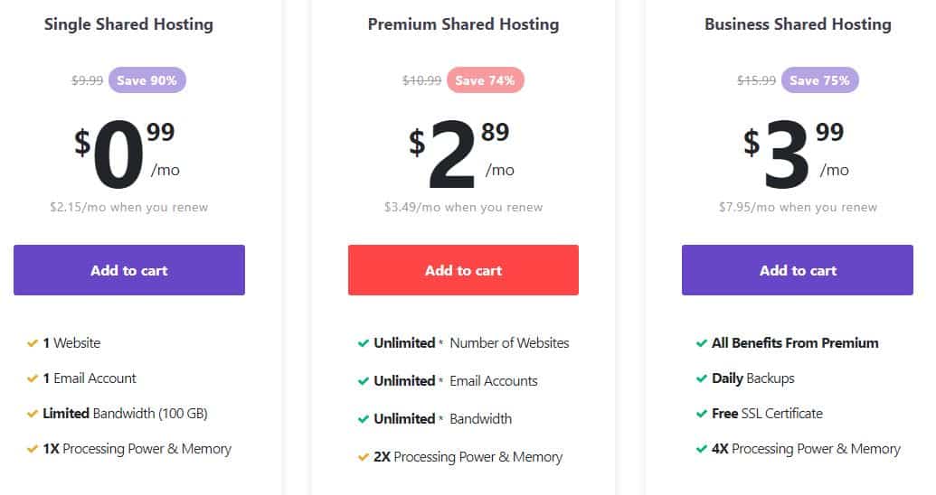Screen dimensions: 936x495
Task: Click the checkmark beside Unlimited Email Accounts
Action: [363, 381]
